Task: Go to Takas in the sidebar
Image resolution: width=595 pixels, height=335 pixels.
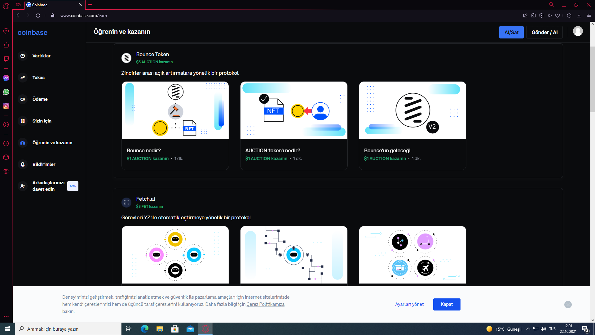Action: pyautogui.click(x=38, y=78)
